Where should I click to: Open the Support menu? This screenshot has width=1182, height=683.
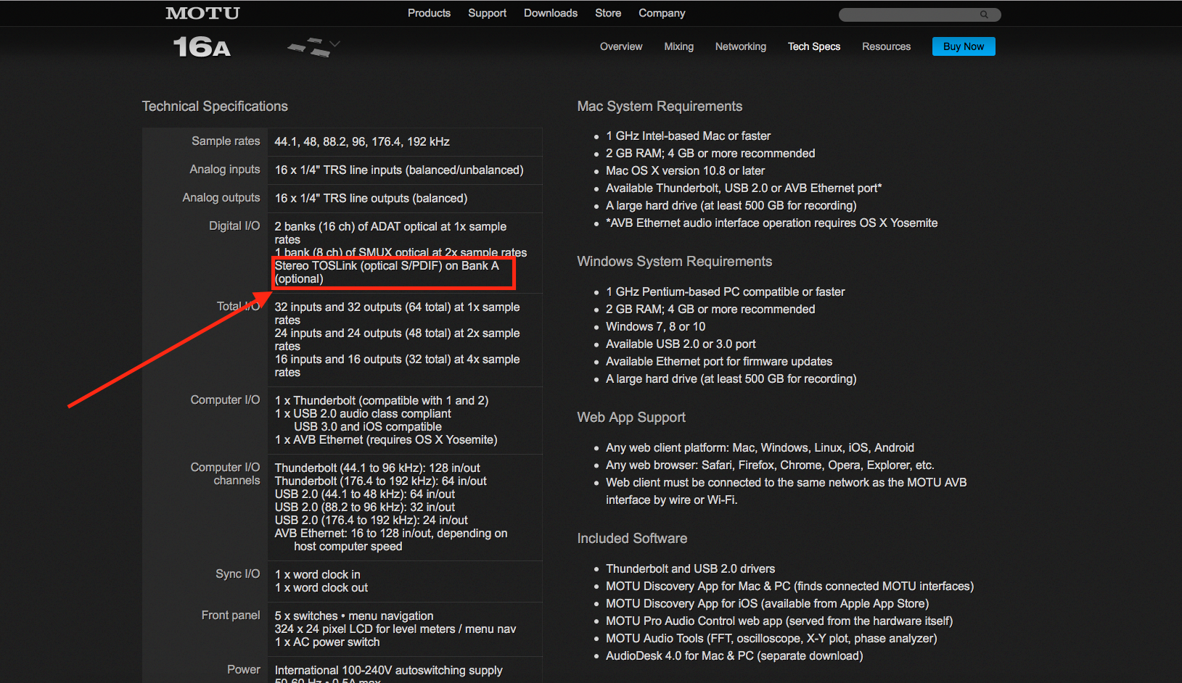pos(487,13)
